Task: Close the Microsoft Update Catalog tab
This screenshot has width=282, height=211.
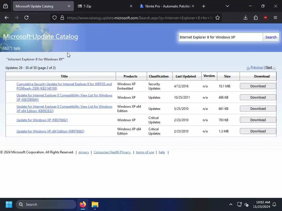Action: click(x=69, y=6)
